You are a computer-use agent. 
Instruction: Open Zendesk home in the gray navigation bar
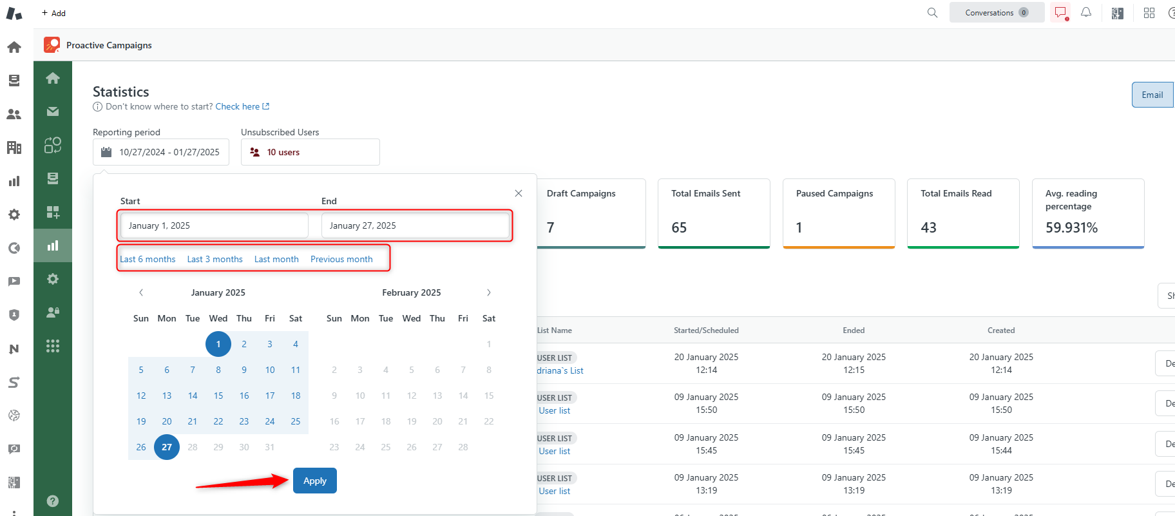[14, 47]
